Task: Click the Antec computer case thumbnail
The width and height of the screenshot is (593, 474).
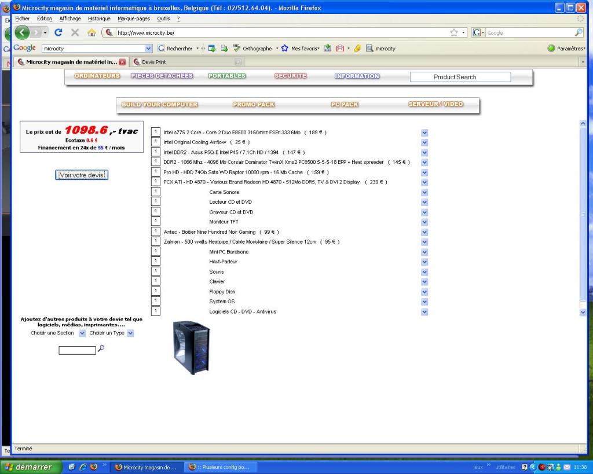Action: [x=191, y=348]
